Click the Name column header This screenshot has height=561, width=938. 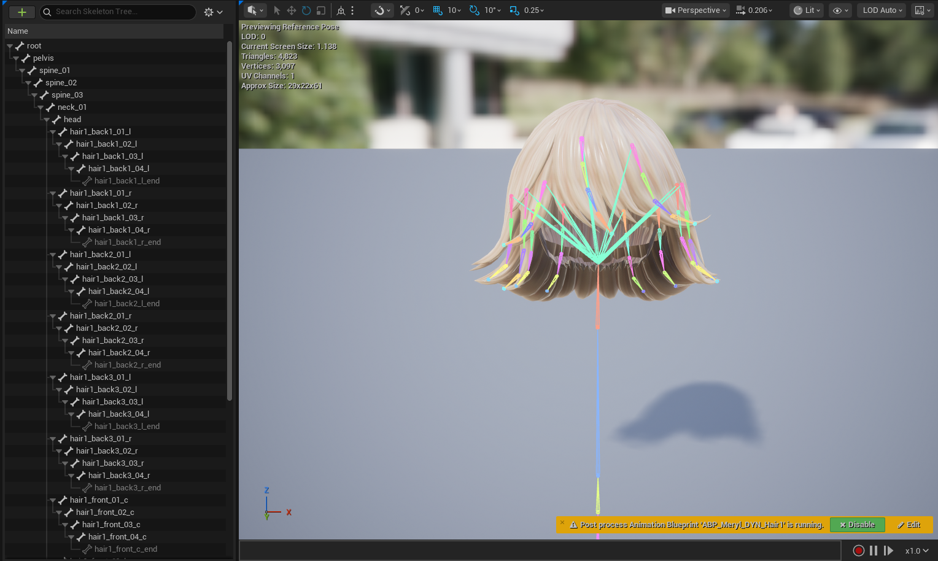[x=114, y=31]
